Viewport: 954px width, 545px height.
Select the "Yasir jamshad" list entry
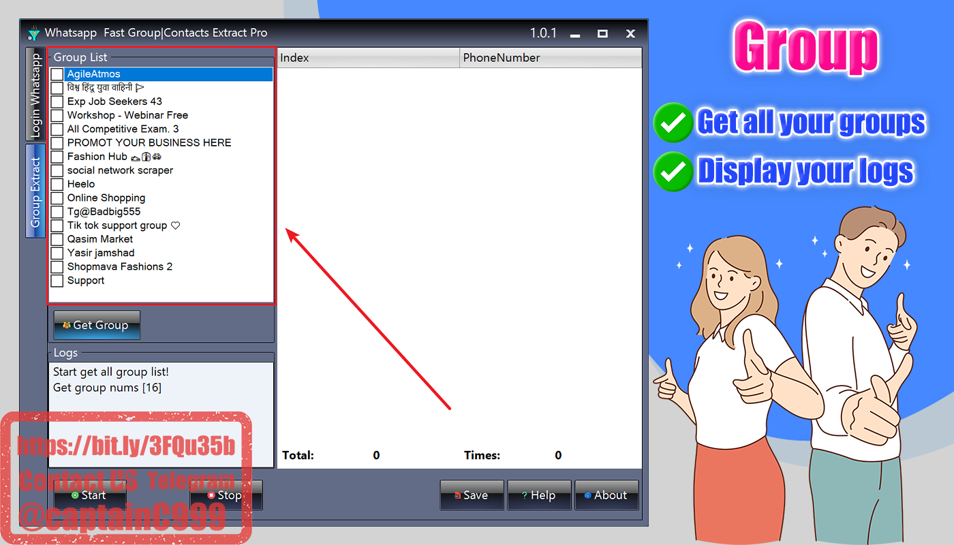click(x=101, y=253)
